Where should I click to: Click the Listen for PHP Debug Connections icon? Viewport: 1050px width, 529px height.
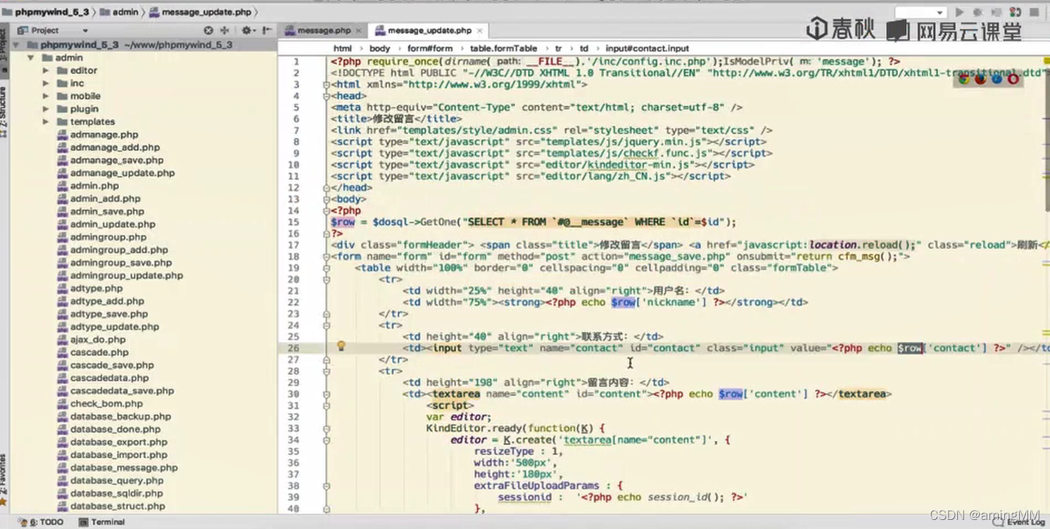(1015, 12)
